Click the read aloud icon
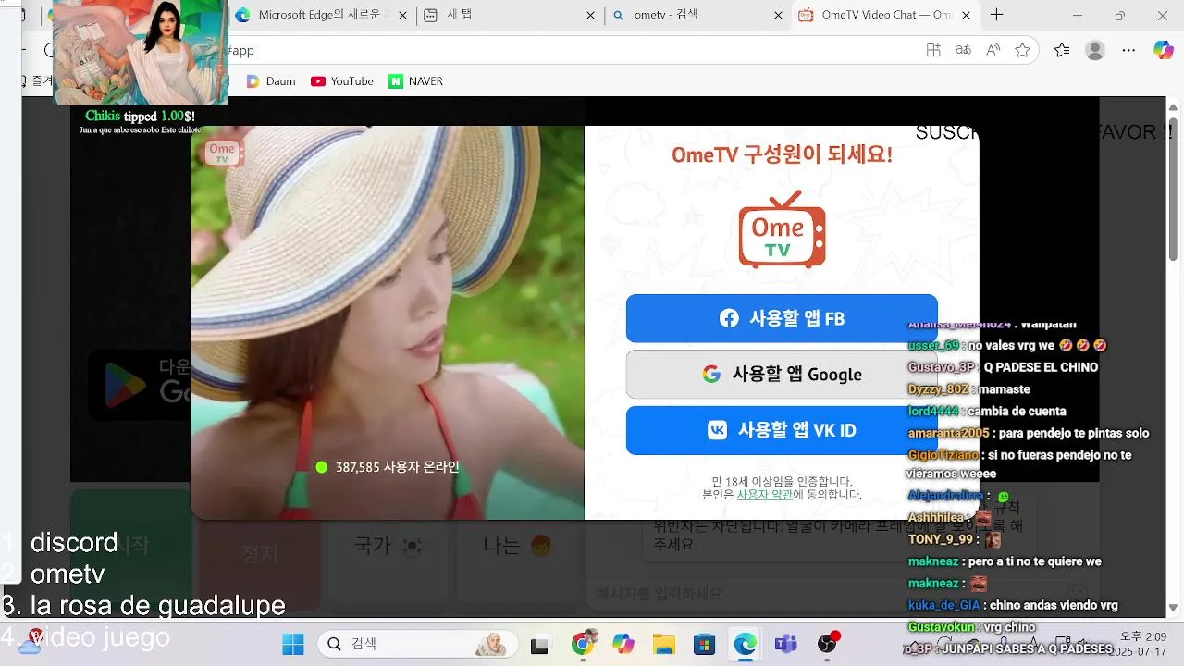Screen dimensions: 1184x666 [x=993, y=50]
